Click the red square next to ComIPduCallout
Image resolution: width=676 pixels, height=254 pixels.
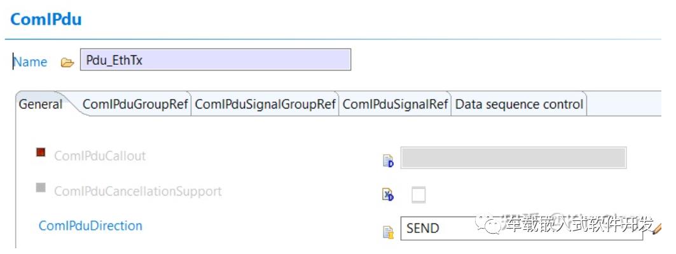tap(41, 152)
